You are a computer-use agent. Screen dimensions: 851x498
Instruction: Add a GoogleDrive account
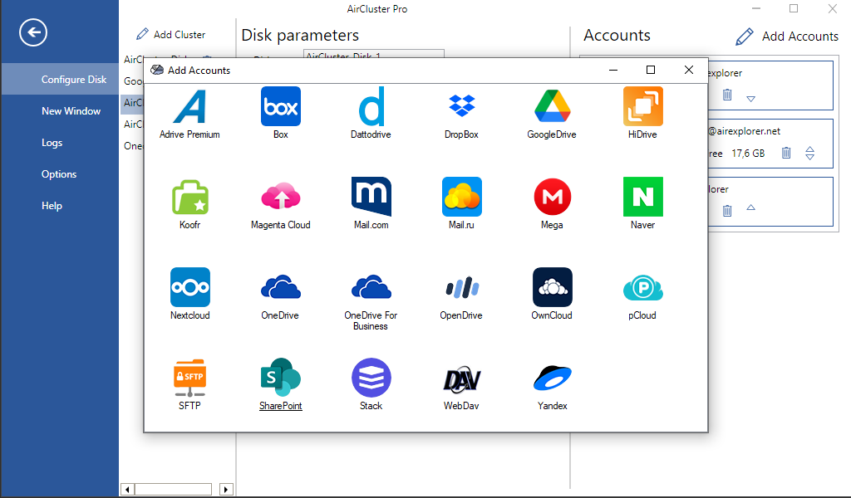pos(552,106)
